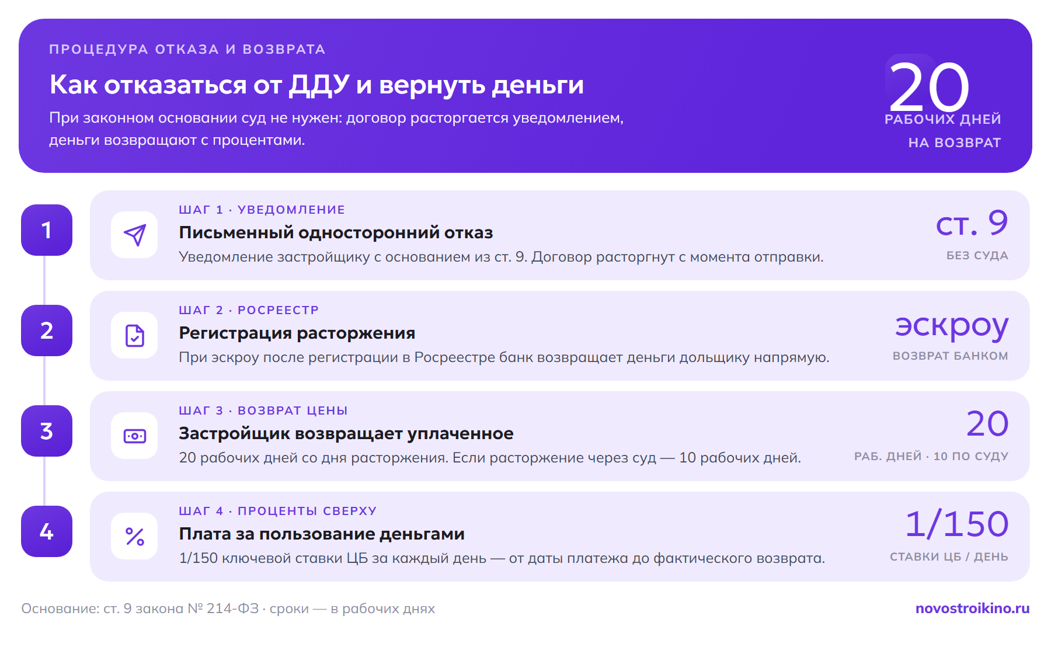Click the 'ВОЗВРАТ БАНКОМ' caption
This screenshot has width=1051, height=654.
coord(950,356)
